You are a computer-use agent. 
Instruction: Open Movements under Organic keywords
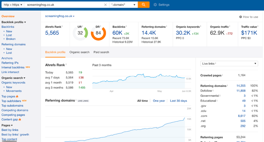point(14,91)
